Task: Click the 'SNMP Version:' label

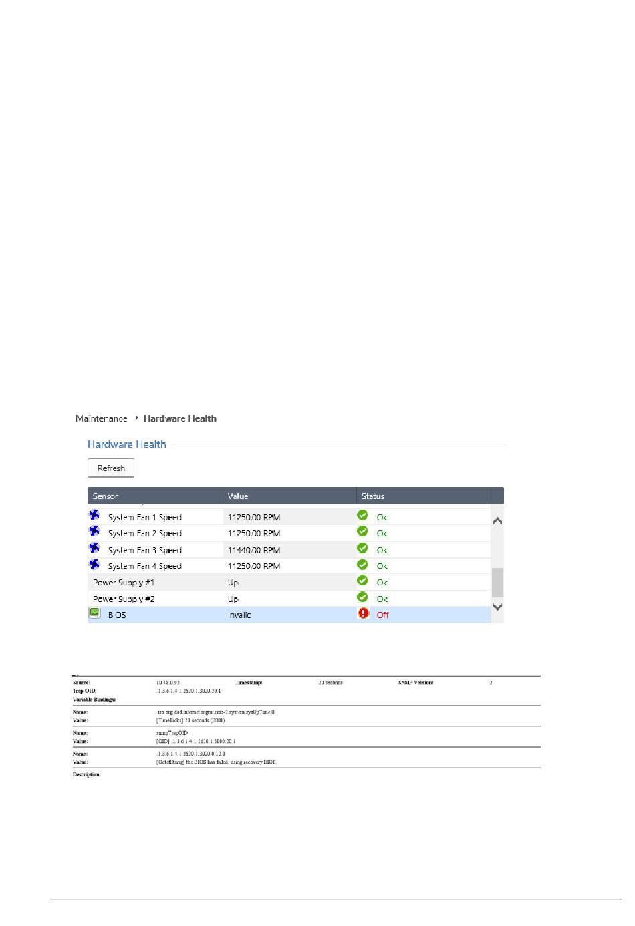Action: pyautogui.click(x=416, y=683)
